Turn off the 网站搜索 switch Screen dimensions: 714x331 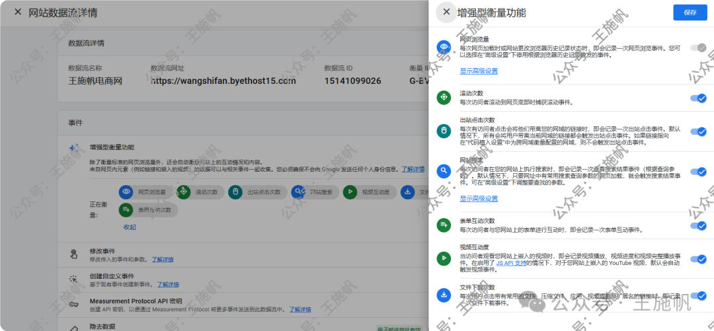point(698,171)
